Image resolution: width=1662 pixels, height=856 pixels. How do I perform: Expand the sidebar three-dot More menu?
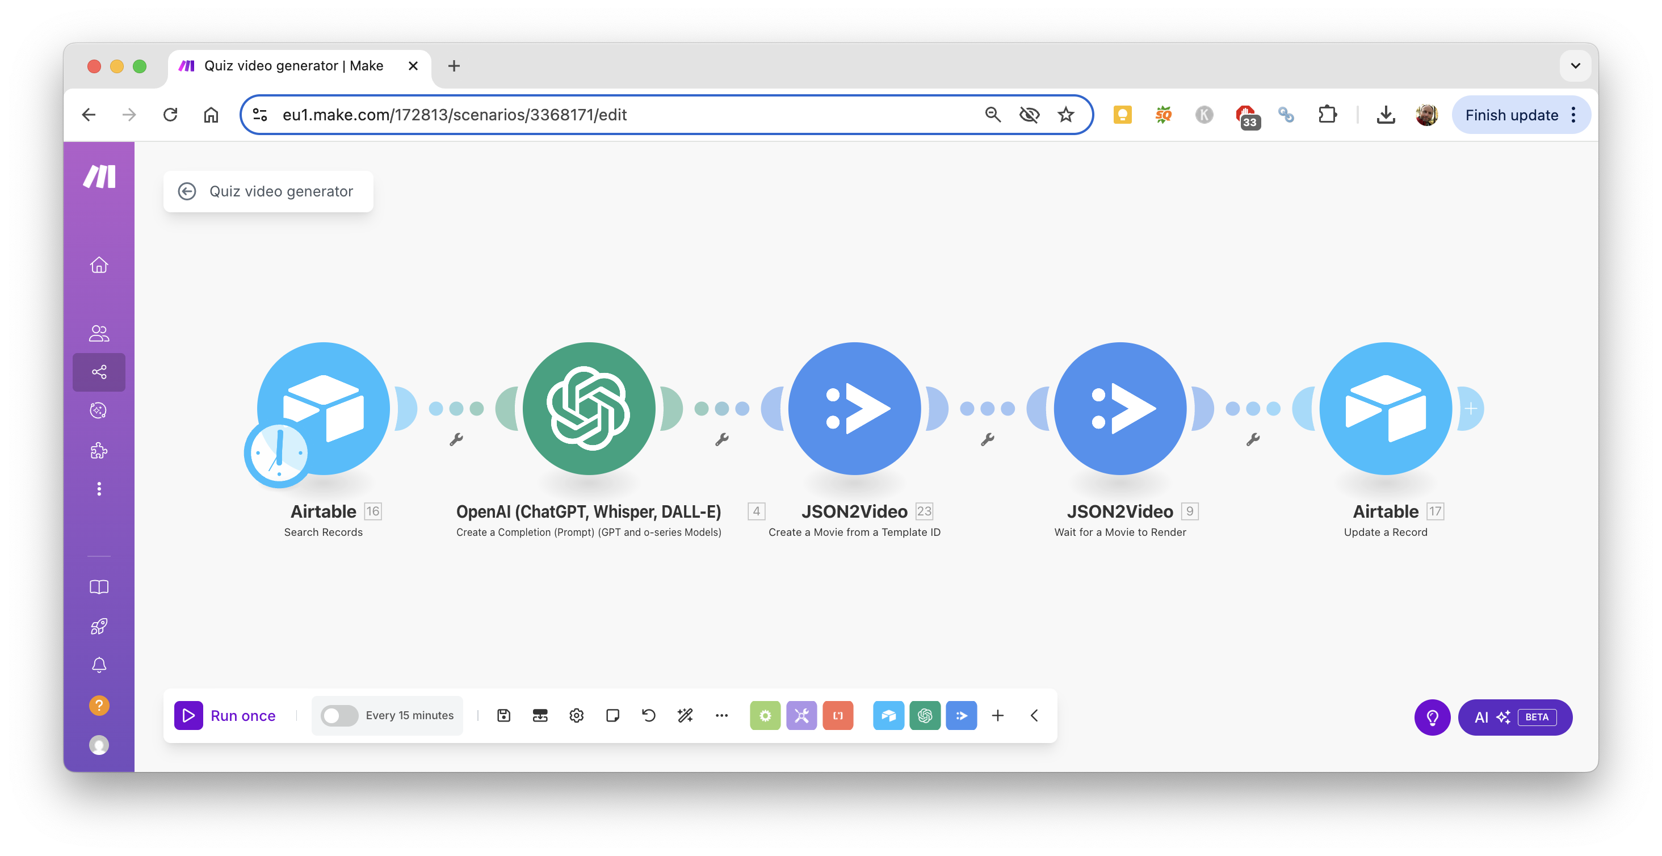pos(99,489)
